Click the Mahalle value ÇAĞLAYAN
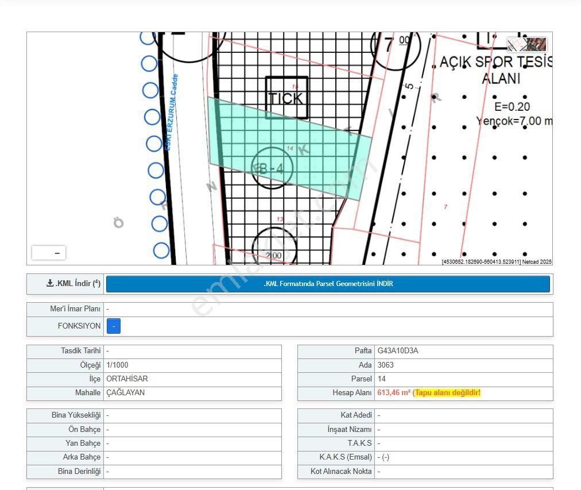 pyautogui.click(x=125, y=393)
